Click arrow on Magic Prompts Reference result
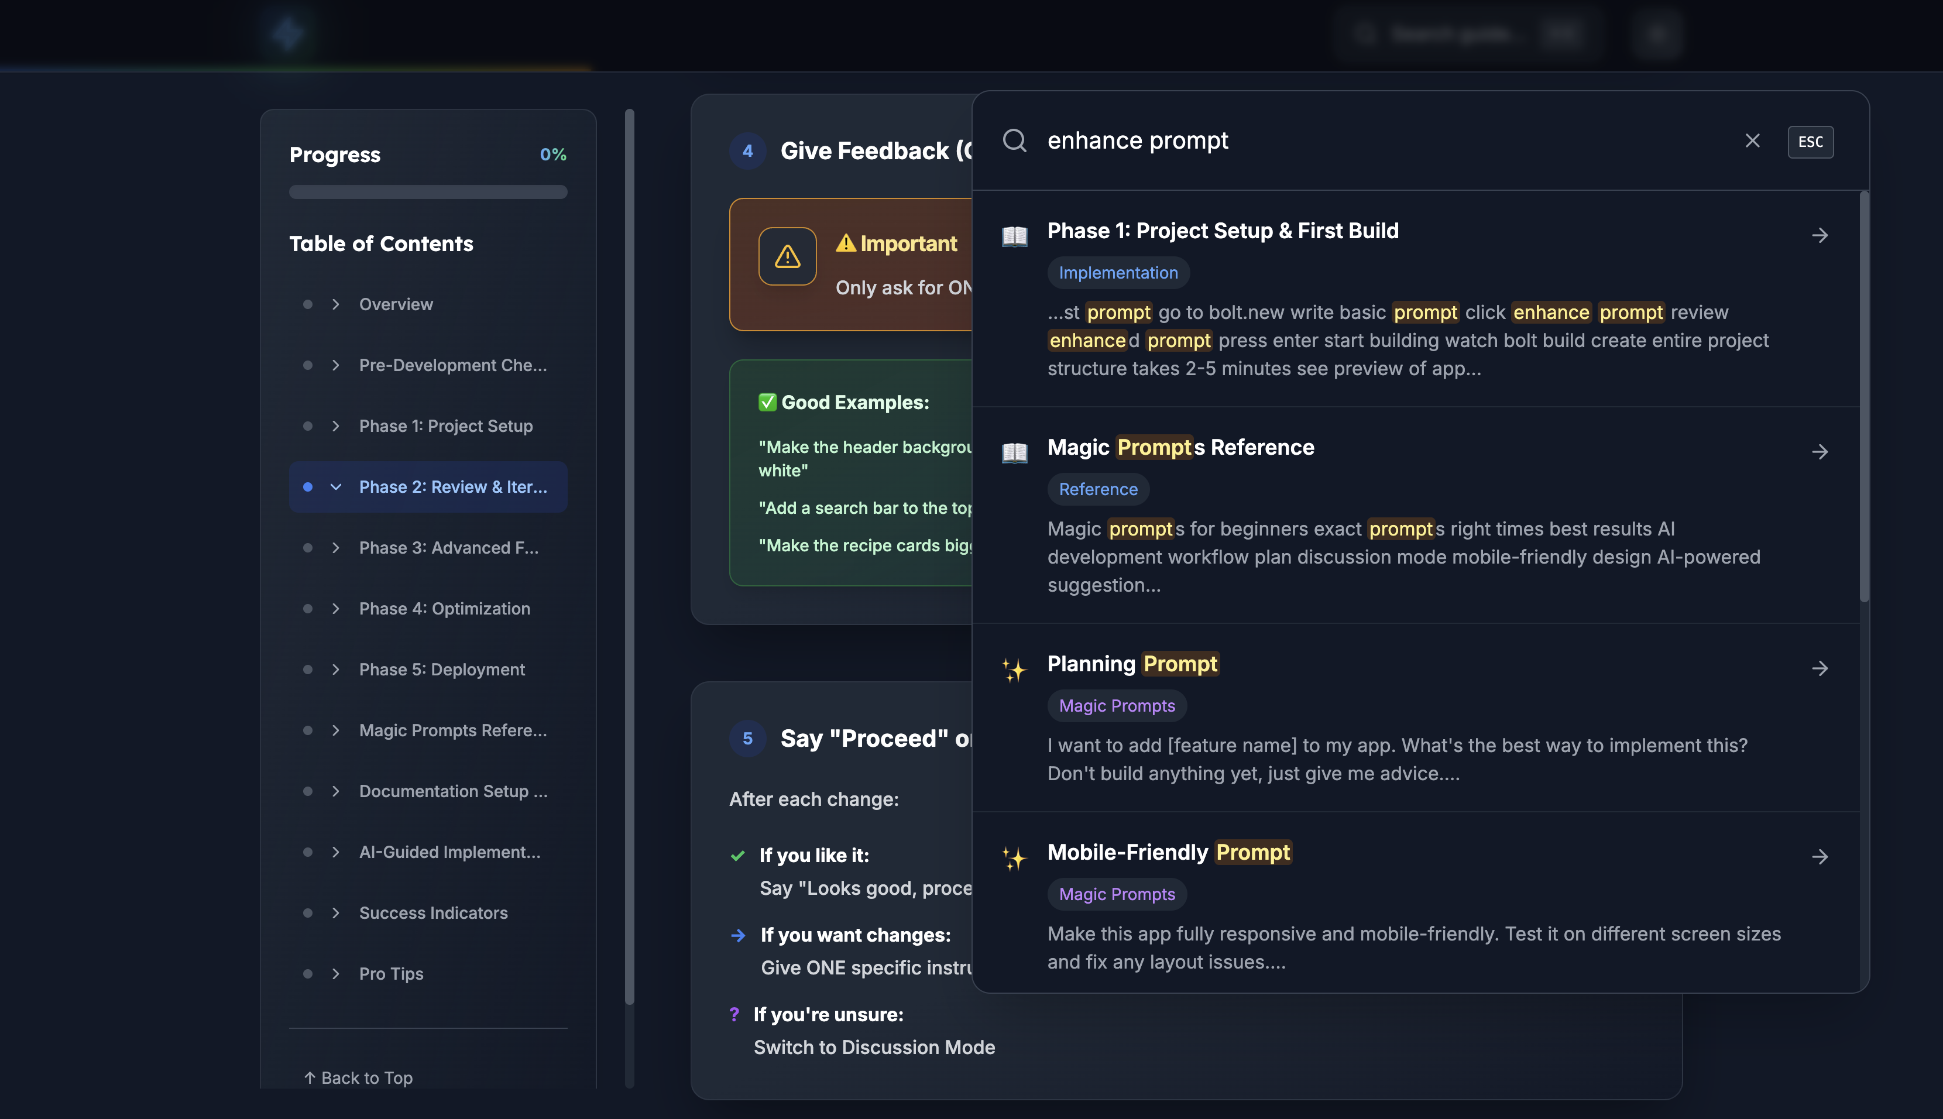 pyautogui.click(x=1820, y=452)
